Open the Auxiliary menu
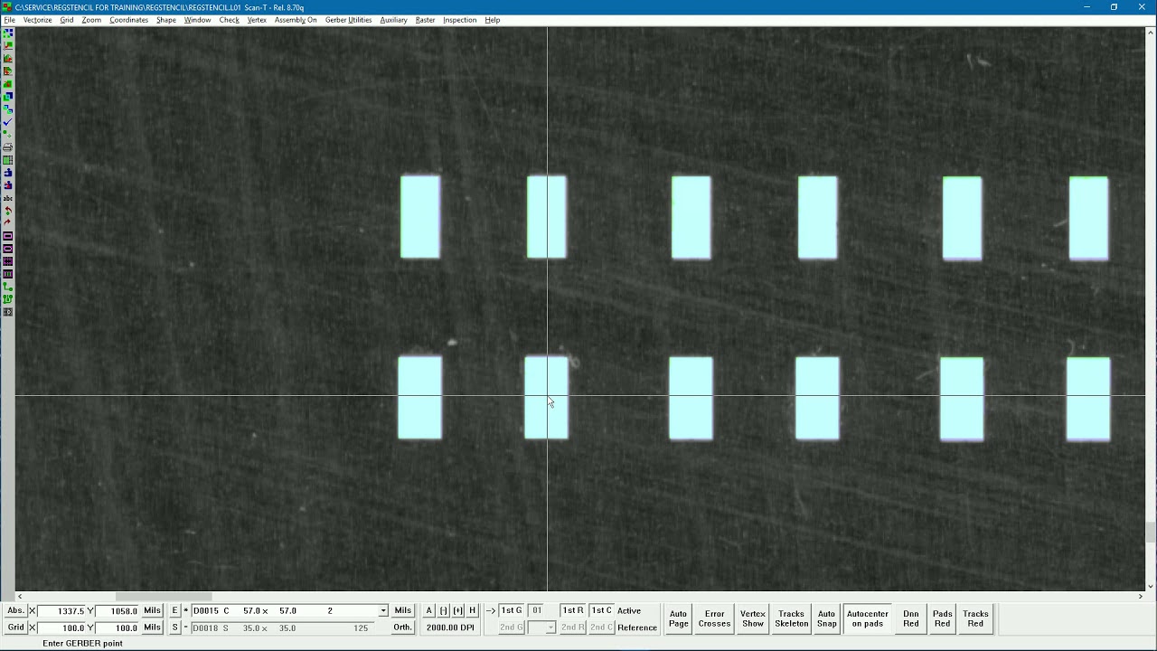This screenshot has width=1157, height=651. point(393,20)
